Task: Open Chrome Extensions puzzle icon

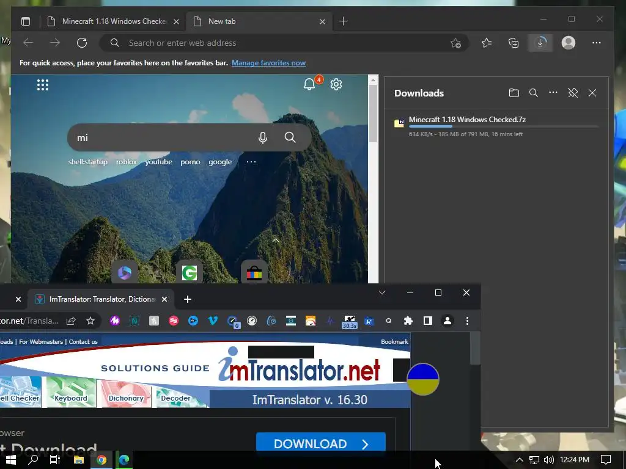Action: click(408, 321)
